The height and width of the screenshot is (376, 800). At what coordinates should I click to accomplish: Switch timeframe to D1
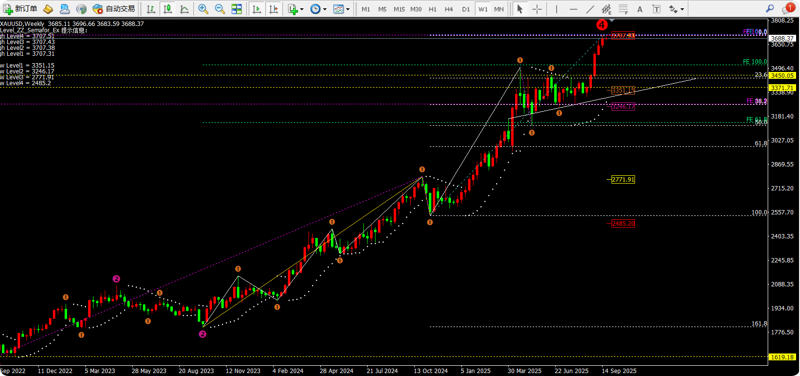point(466,9)
